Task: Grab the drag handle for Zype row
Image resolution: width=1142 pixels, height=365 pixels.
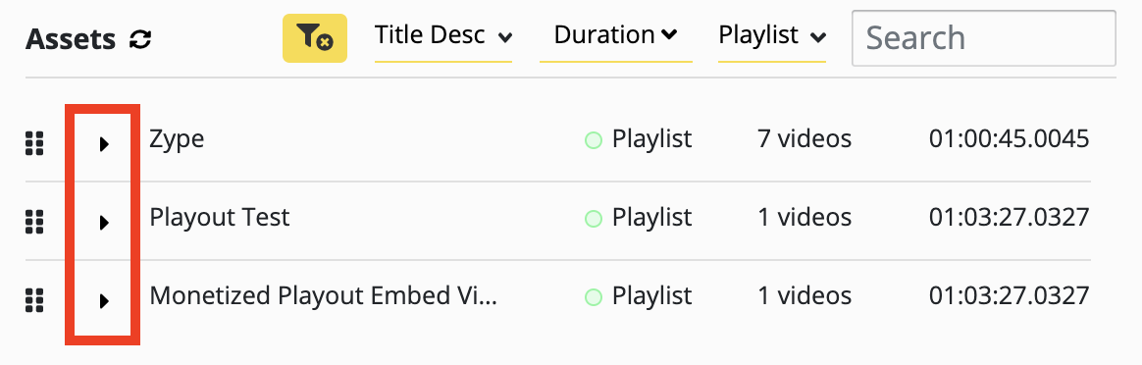Action: pos(34,143)
